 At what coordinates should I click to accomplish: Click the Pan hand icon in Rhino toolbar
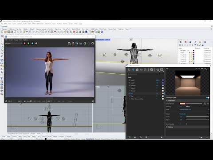click(x=30, y=32)
